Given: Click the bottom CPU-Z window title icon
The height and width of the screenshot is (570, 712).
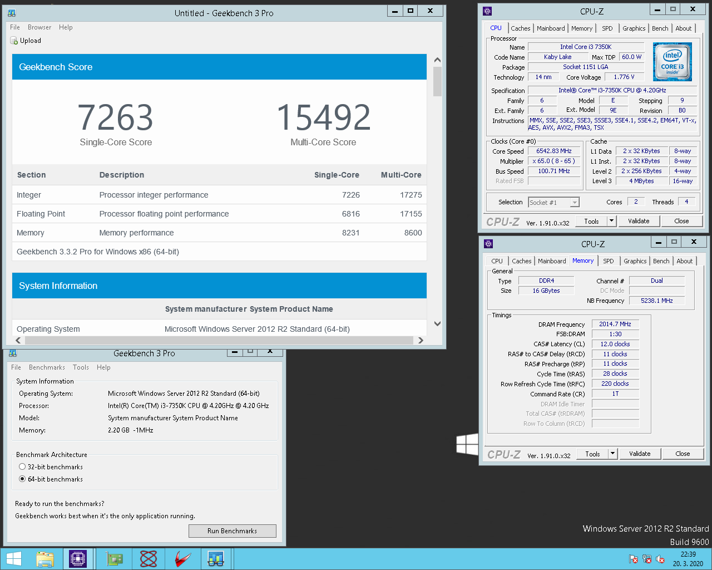Looking at the screenshot, I should (488, 243).
